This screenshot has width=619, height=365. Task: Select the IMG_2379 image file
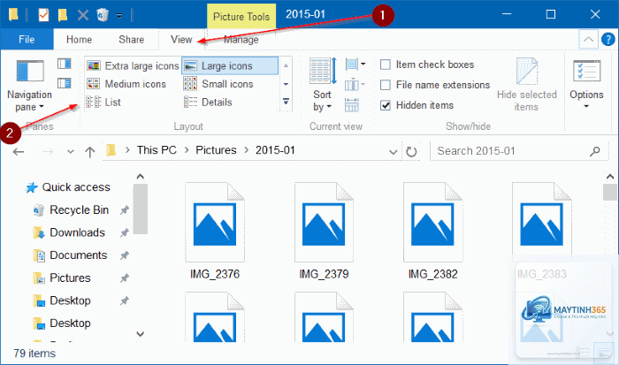click(x=324, y=232)
